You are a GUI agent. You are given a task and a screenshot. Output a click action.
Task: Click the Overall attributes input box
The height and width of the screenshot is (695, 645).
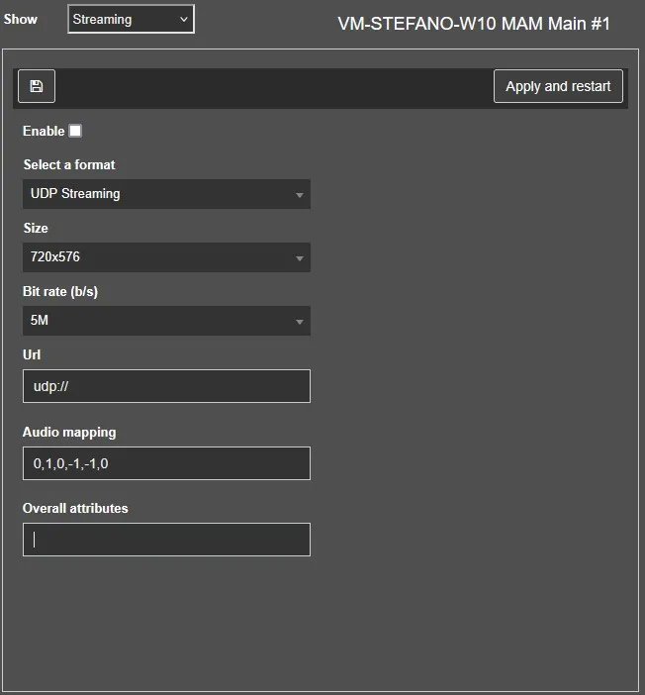[166, 540]
